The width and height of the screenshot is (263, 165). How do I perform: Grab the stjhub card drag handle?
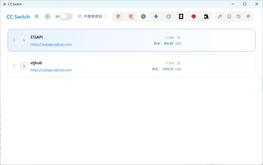pos(14,66)
